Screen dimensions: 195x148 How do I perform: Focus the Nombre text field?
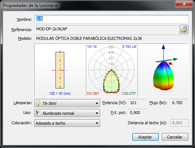point(111,19)
